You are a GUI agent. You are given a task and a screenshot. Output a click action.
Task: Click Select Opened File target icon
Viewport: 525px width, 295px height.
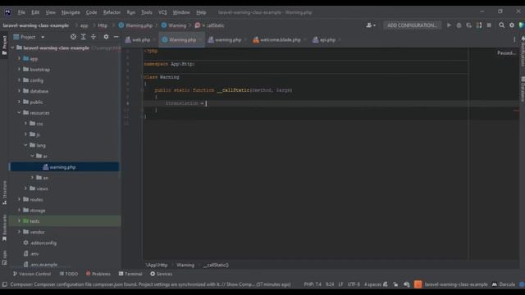tap(73, 37)
